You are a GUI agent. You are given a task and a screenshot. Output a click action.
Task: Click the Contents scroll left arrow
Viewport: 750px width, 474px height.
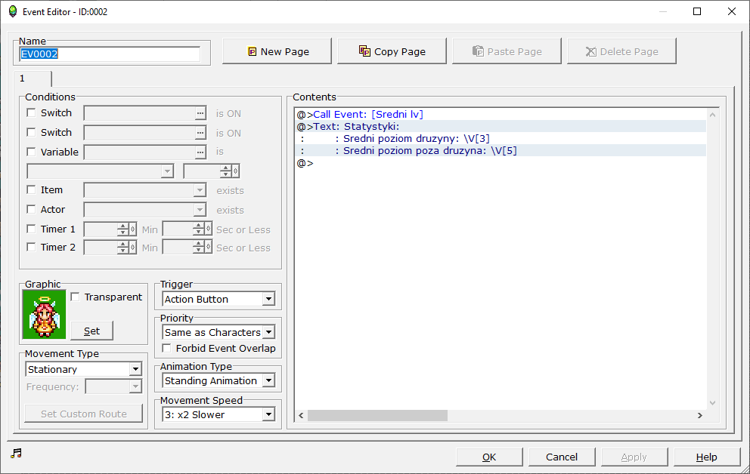tap(301, 415)
